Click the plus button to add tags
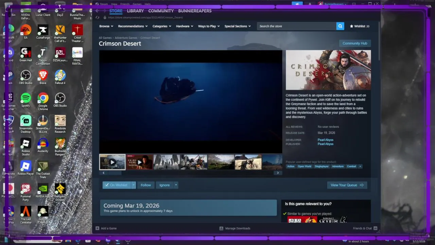 pos(360,166)
